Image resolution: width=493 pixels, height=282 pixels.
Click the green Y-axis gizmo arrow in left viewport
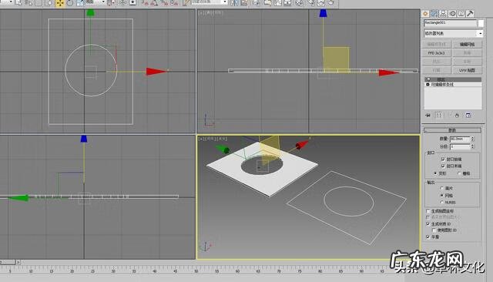[x=18, y=198]
